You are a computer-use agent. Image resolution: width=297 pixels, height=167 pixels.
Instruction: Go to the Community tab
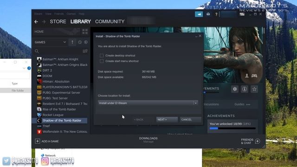coord(110,22)
